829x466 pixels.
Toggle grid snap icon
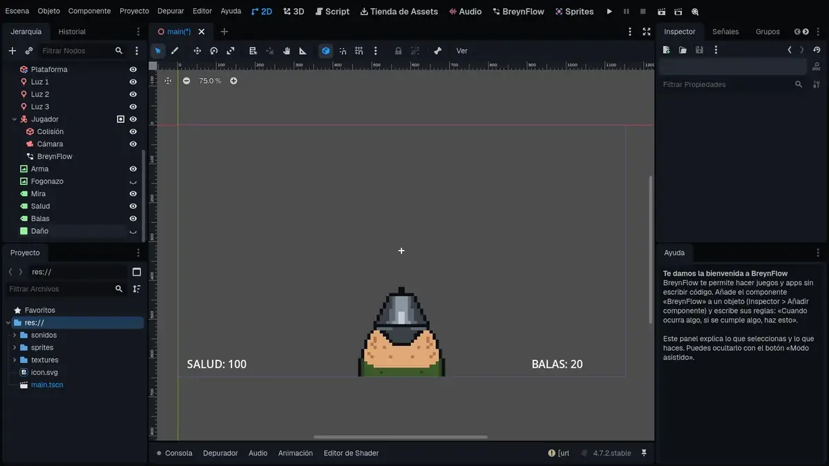pyautogui.click(x=359, y=50)
